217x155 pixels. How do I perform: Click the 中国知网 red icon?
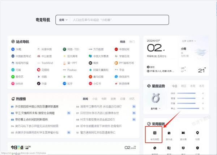point(116,49)
